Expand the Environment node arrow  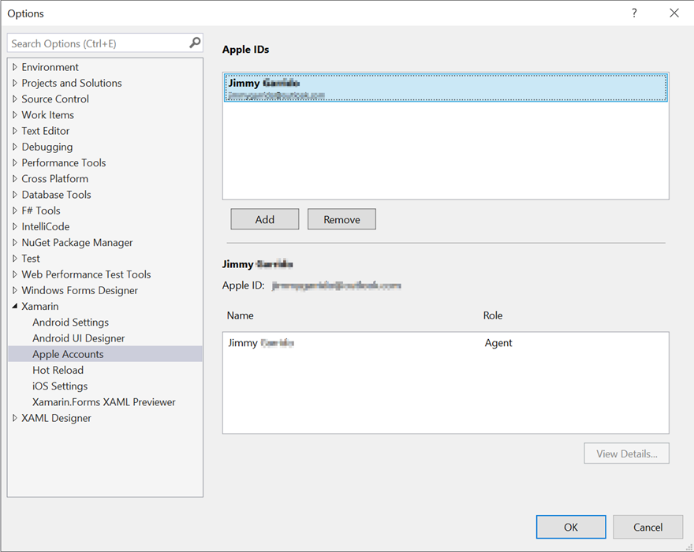click(x=15, y=67)
